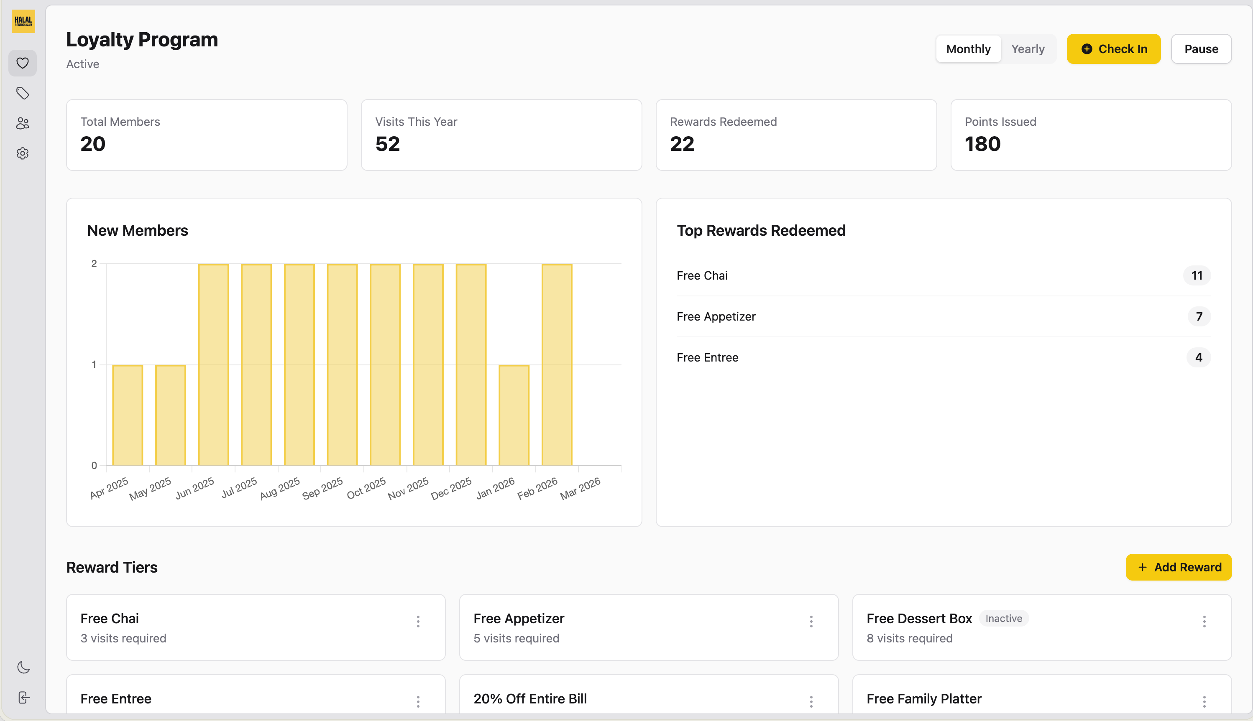
Task: Open options menu on Free Appetizer card
Action: [x=811, y=621]
